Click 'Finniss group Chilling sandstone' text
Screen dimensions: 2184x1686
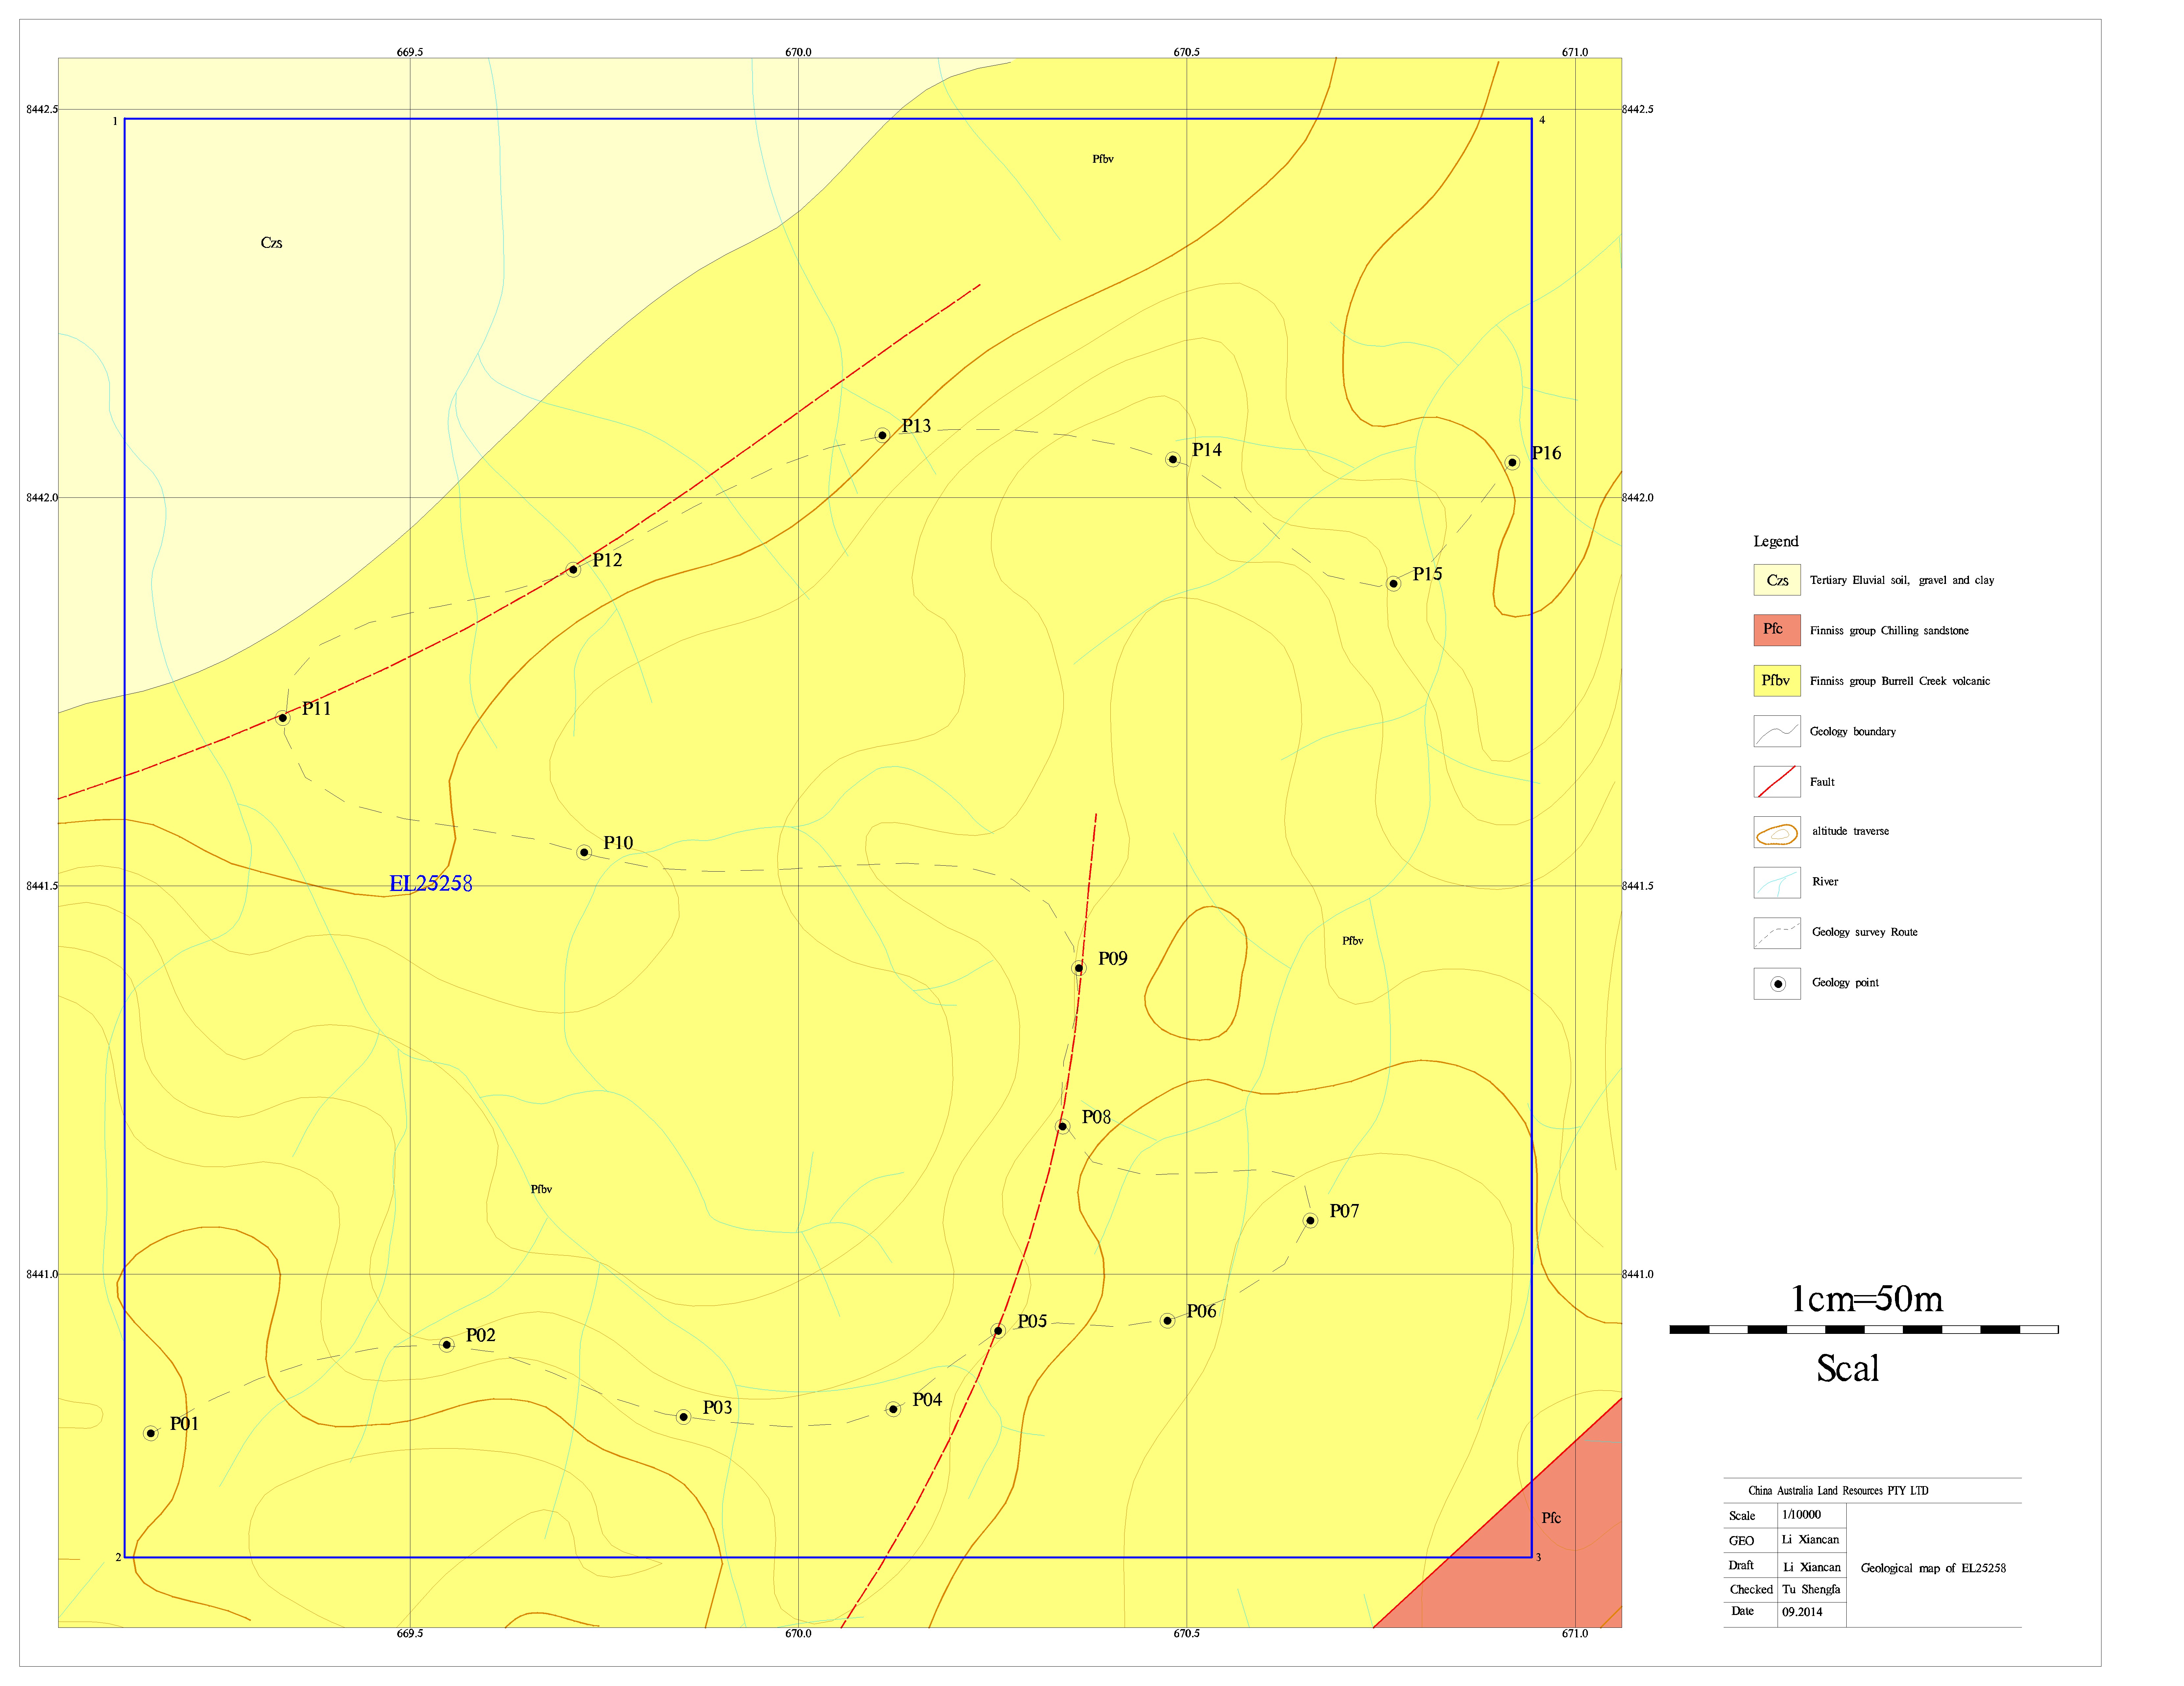(1889, 631)
